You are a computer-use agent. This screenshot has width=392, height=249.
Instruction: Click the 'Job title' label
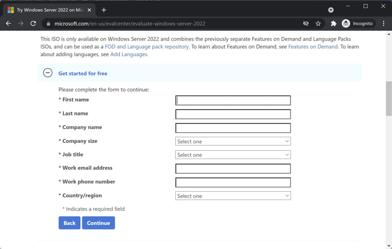pyautogui.click(x=73, y=154)
